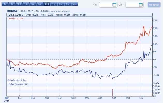Open the To date calendar picker
163x103 pixels.
click(x=140, y=5)
